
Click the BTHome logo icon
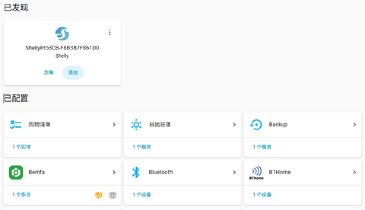click(x=256, y=172)
